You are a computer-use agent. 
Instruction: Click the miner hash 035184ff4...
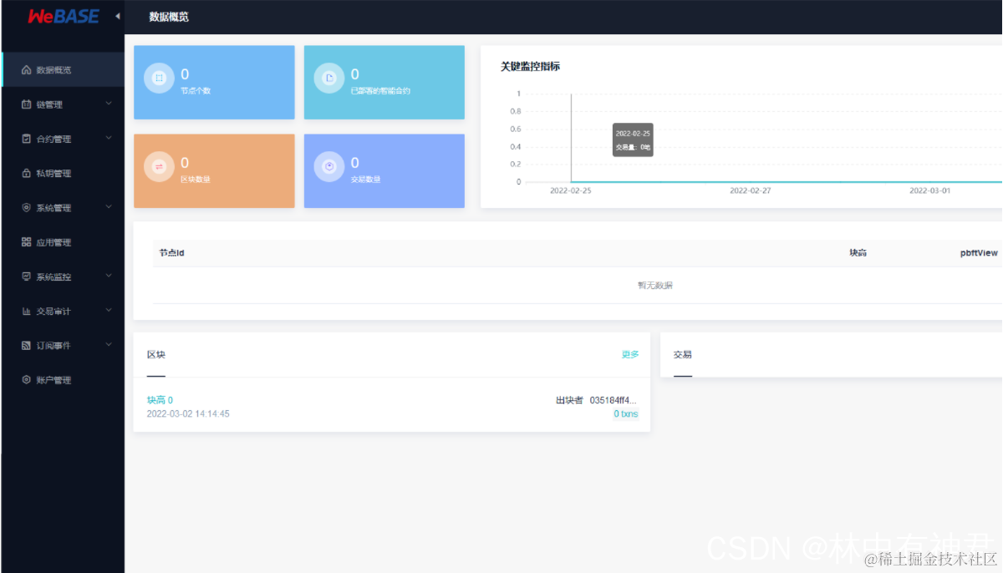613,400
